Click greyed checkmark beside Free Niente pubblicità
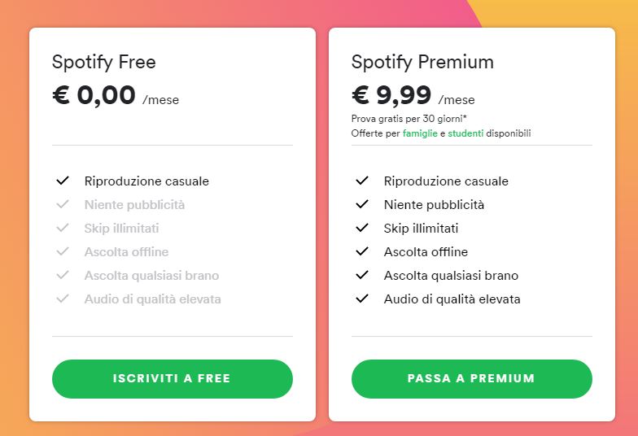 click(x=63, y=204)
